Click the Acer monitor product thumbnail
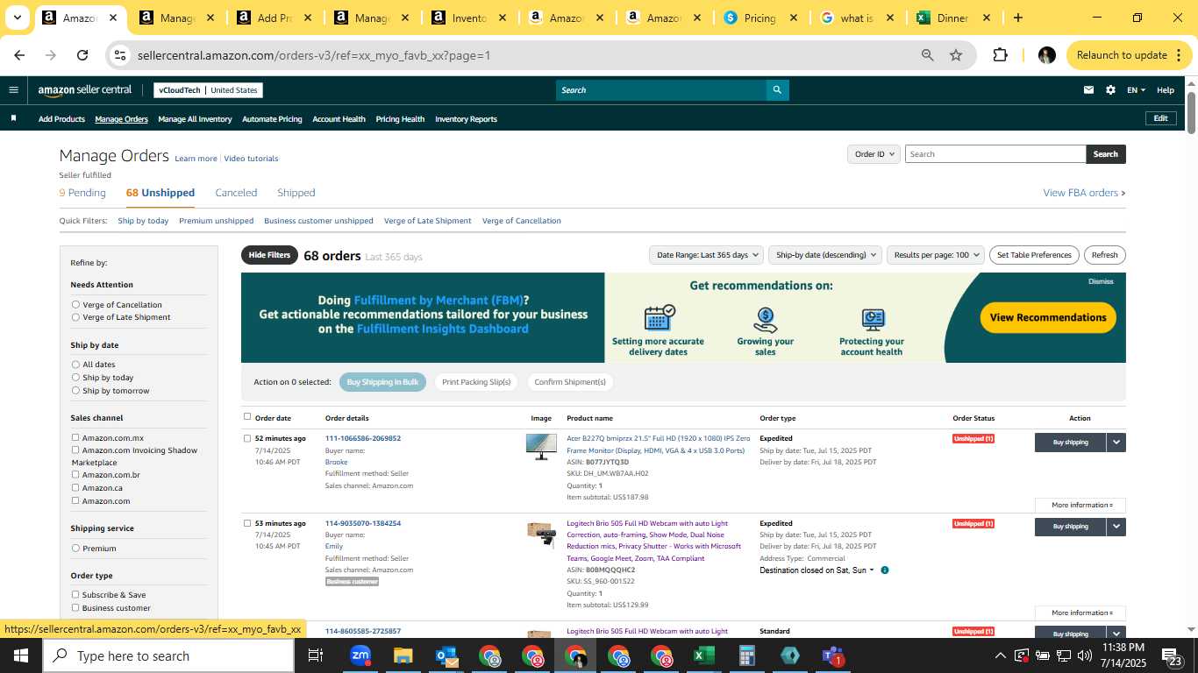 (541, 447)
